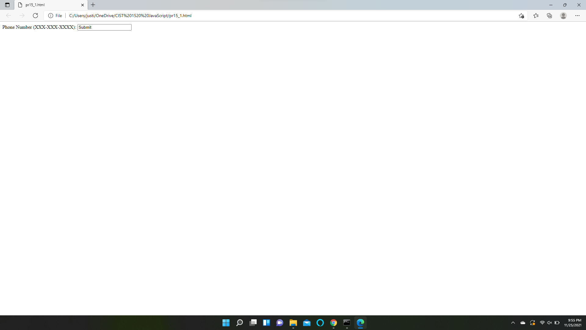The image size is (586, 330).
Task: Click the File site information icon
Action: coord(51,16)
